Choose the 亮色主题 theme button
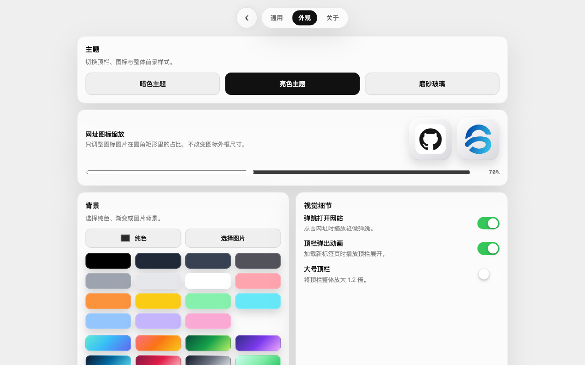 pos(292,84)
